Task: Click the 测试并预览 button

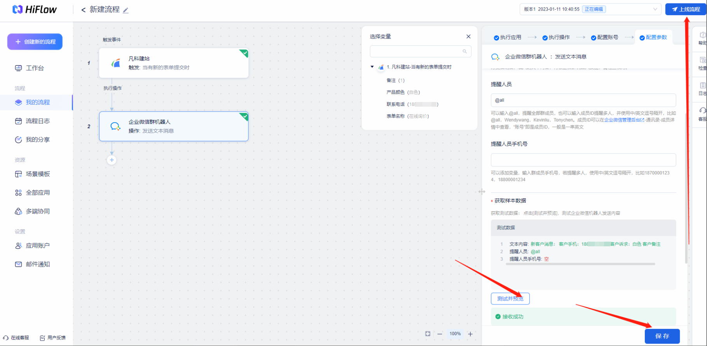Action: [x=510, y=299]
